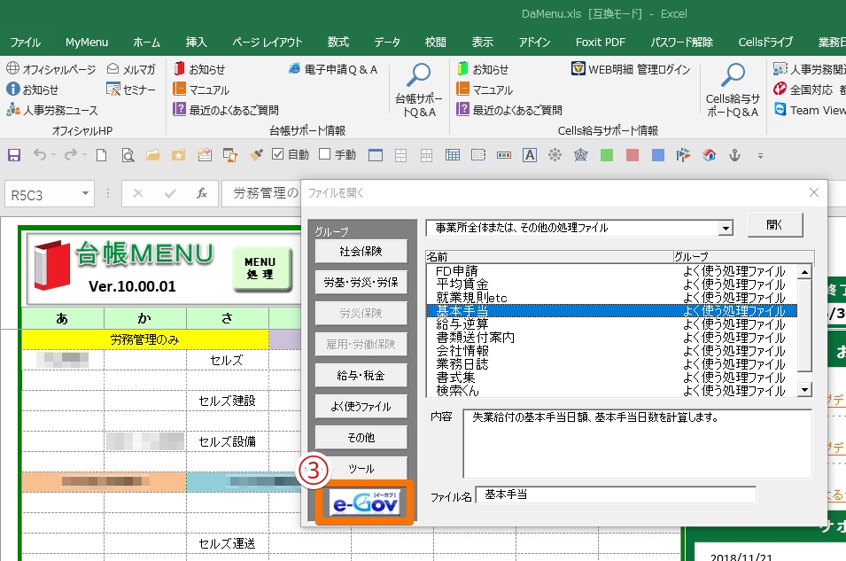This screenshot has width=846, height=561.
Task: Click the anchor icon in the toolbar
Action: point(734,155)
